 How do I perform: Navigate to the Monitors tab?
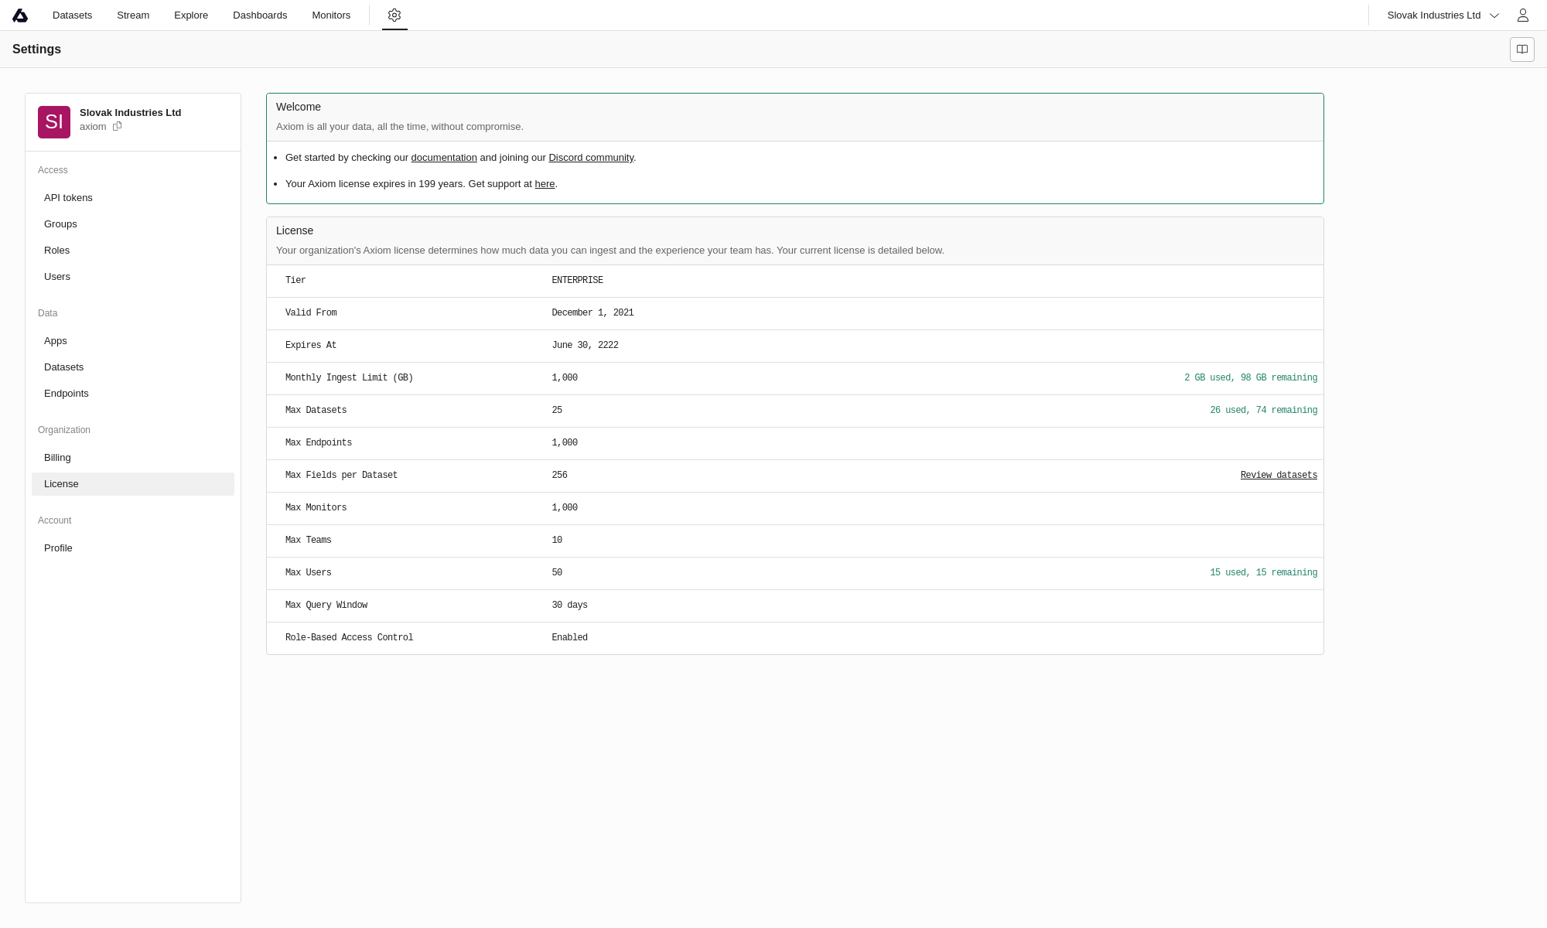pos(331,15)
